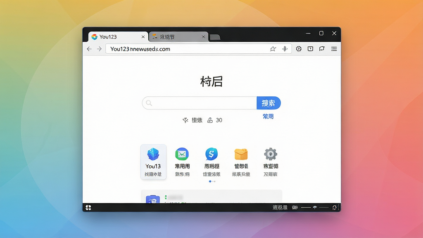Click the chat icon in bottom status bar
The height and width of the screenshot is (238, 423).
click(295, 207)
